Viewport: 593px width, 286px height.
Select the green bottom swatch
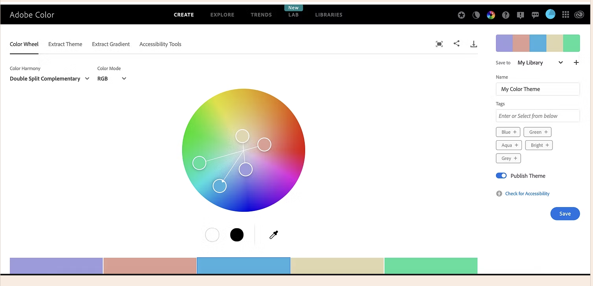431,266
